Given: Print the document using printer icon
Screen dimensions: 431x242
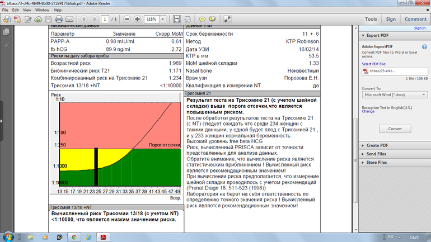Looking at the screenshot, I should [59, 19].
